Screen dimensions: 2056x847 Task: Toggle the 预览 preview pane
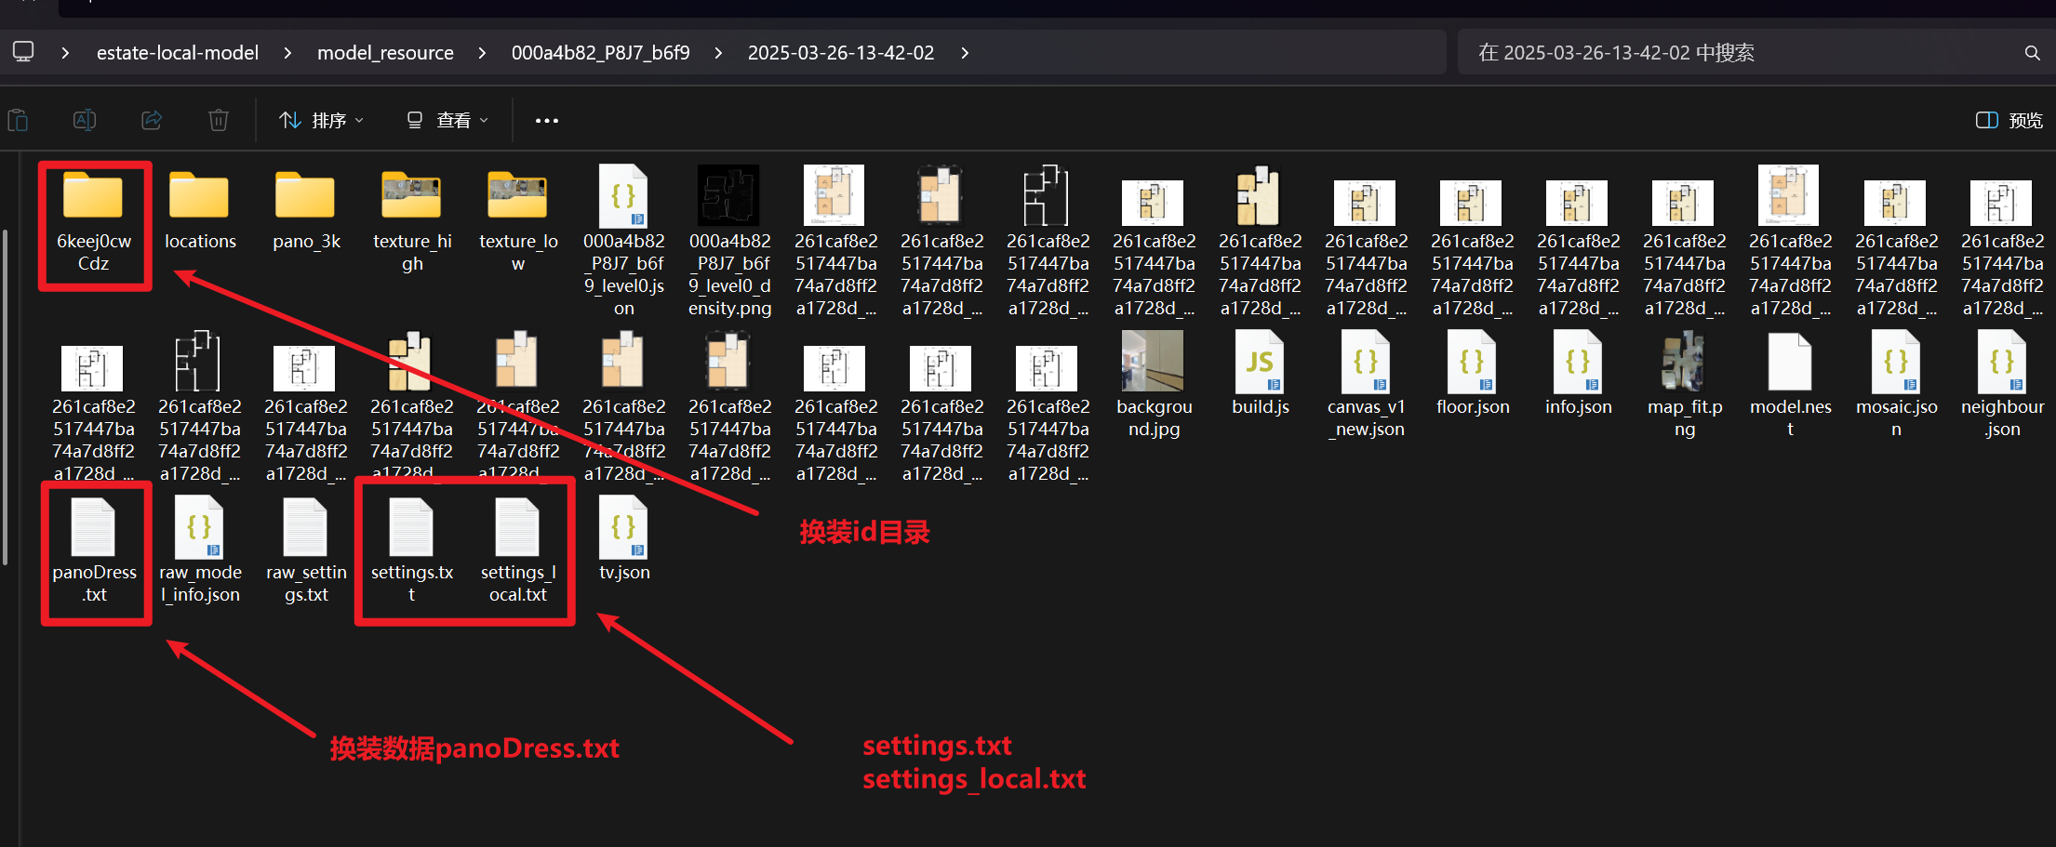pos(2009,120)
